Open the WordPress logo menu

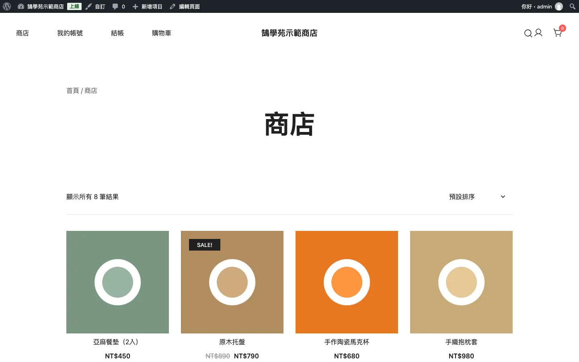coord(7,6)
